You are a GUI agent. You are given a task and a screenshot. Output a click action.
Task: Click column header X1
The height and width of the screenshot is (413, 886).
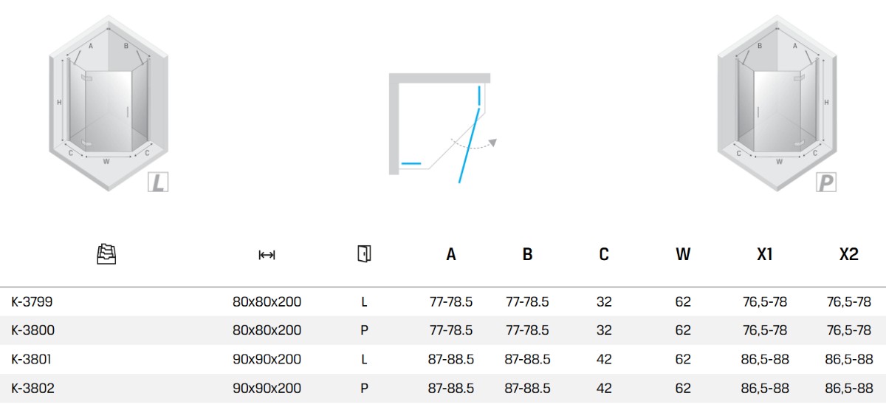(x=765, y=255)
